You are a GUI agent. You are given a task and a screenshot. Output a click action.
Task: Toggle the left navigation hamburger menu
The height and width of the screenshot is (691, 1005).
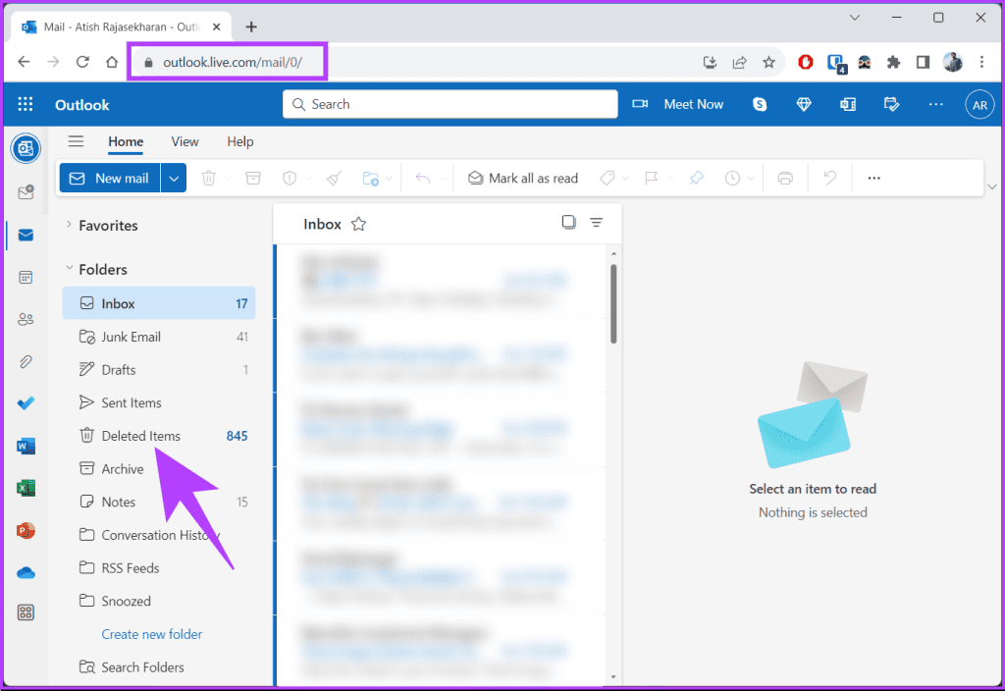(76, 141)
